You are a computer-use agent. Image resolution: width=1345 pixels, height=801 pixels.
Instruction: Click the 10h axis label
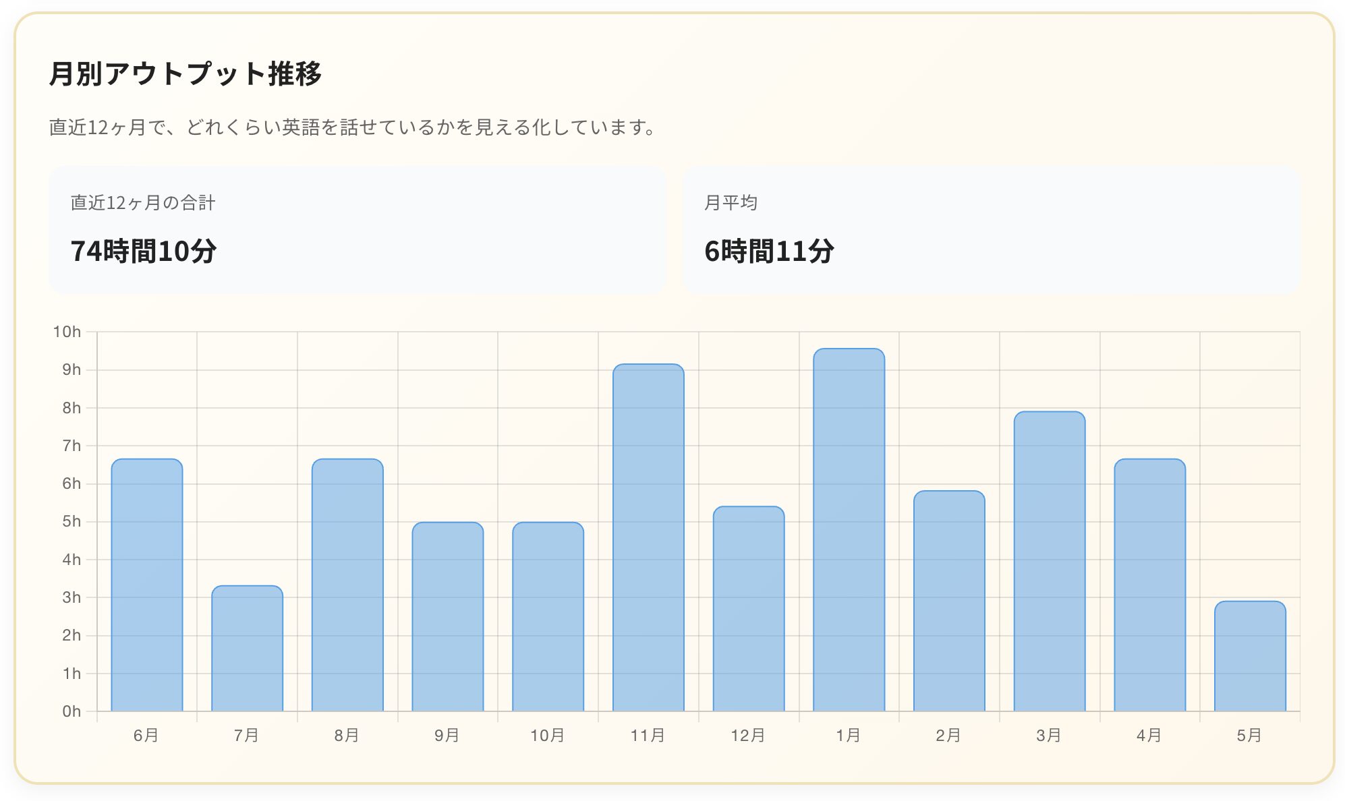click(x=67, y=332)
